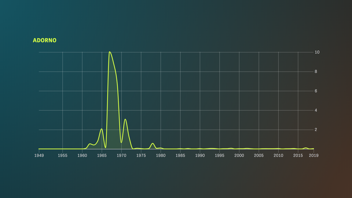This screenshot has width=352, height=198.
Task: Click the 1955 year label
Action: [x=63, y=155]
